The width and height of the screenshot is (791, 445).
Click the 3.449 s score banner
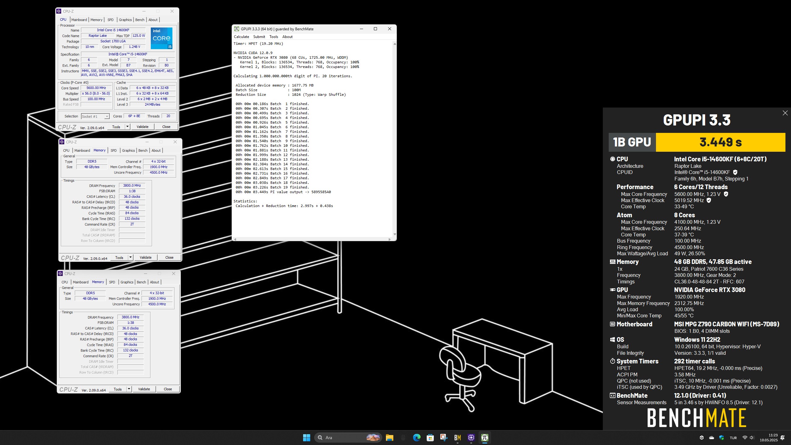click(720, 142)
